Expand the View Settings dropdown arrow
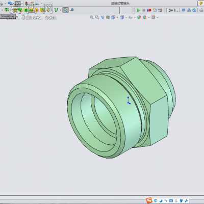The image size is (204, 204). [158, 17]
